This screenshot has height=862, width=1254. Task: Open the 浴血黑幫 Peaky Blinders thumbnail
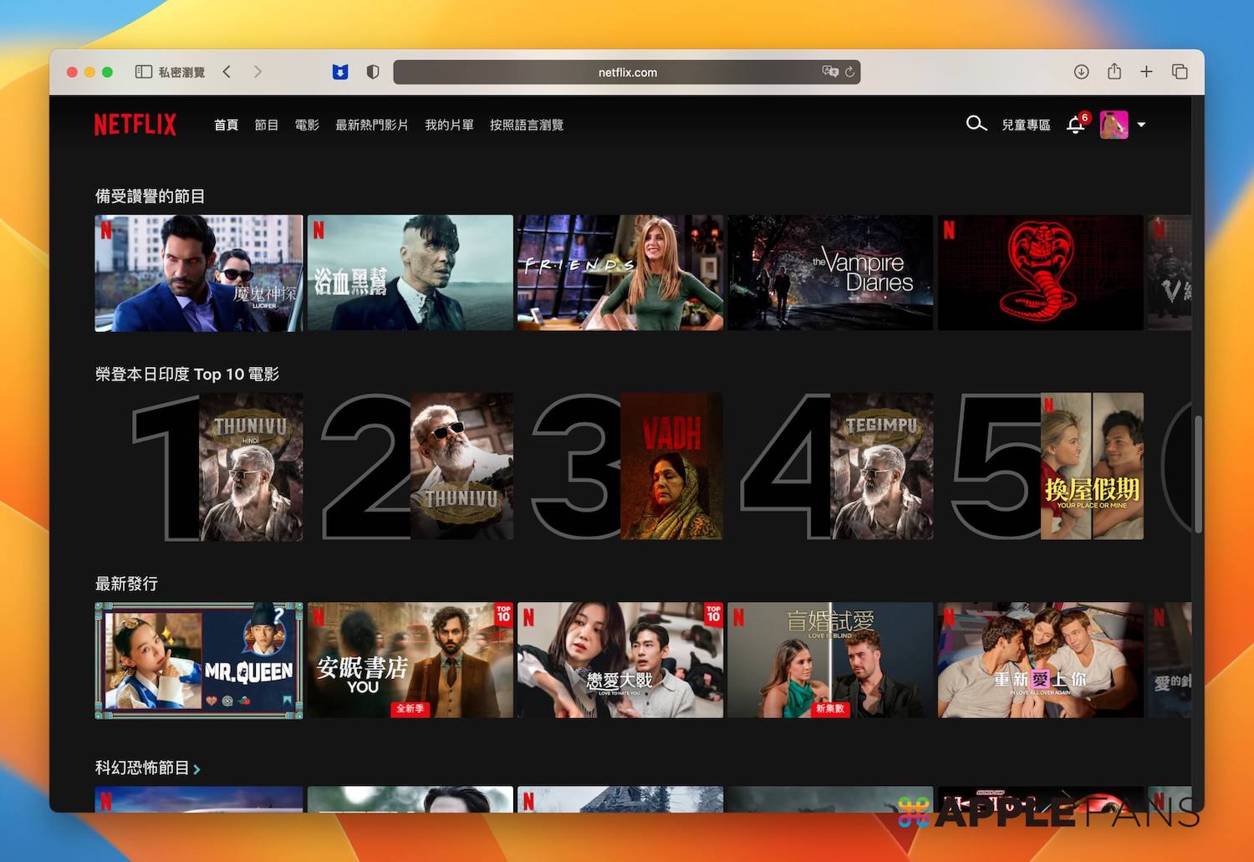tap(410, 273)
